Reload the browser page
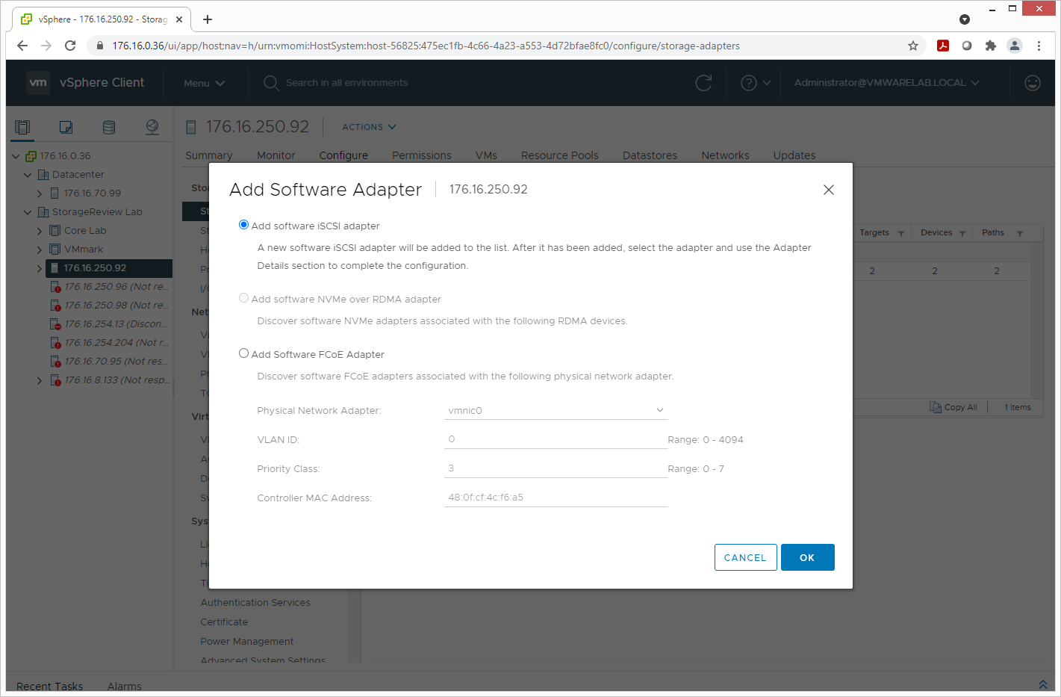Image resolution: width=1061 pixels, height=697 pixels. coord(70,46)
